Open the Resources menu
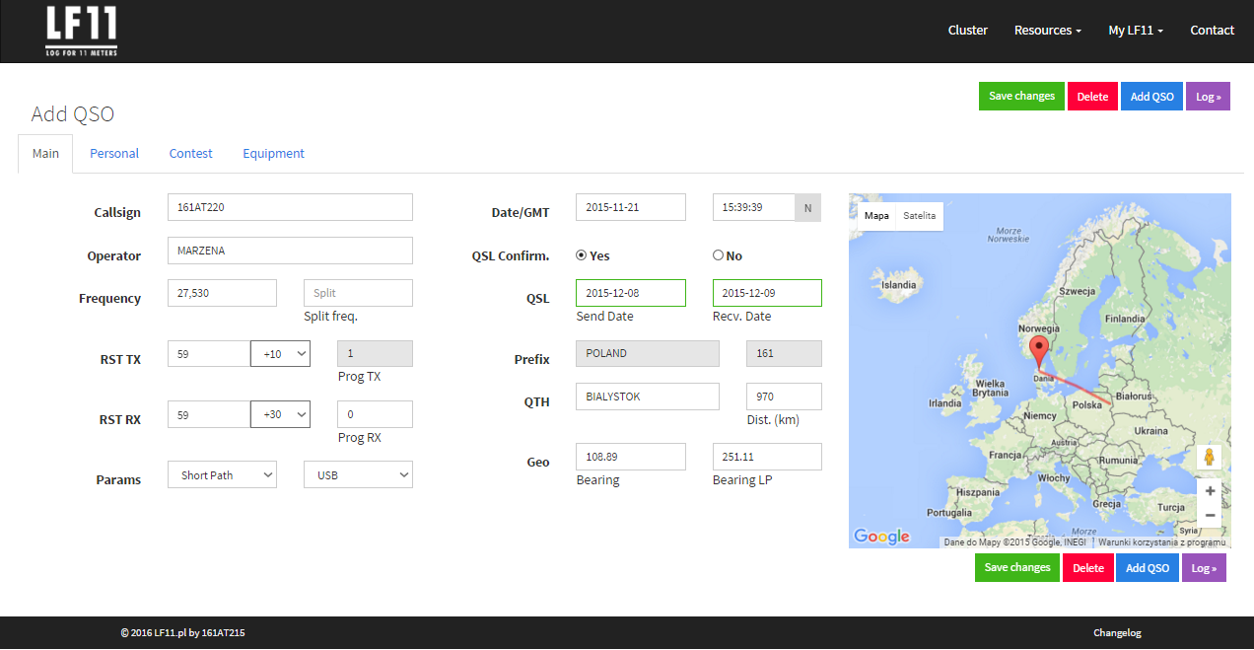Screen dimensions: 1254x650 1047,31
